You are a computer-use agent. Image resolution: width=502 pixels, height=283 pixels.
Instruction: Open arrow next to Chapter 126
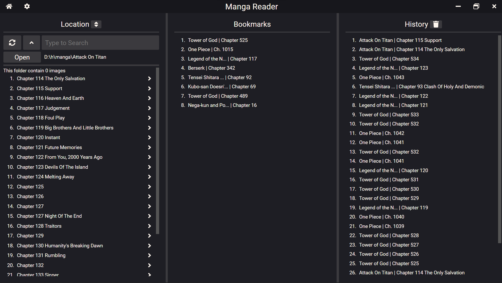point(149,197)
